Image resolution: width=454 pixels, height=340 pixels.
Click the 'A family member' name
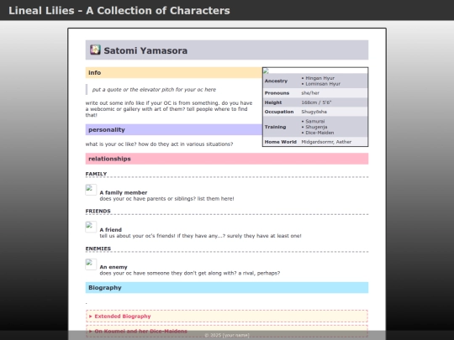tap(124, 192)
